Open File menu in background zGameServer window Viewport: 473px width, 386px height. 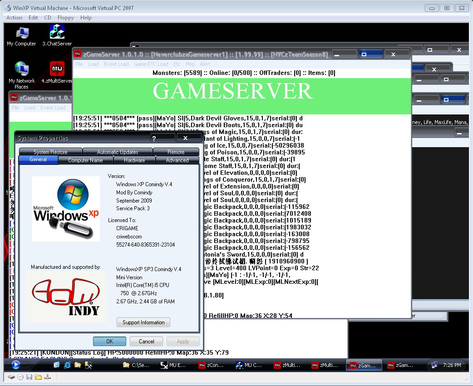click(15, 108)
